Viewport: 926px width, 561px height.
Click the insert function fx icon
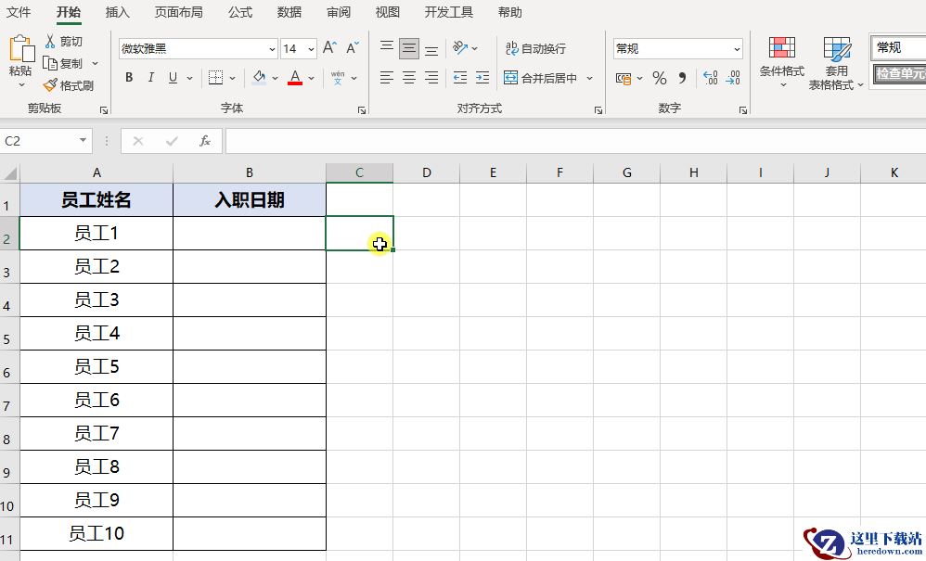point(205,141)
